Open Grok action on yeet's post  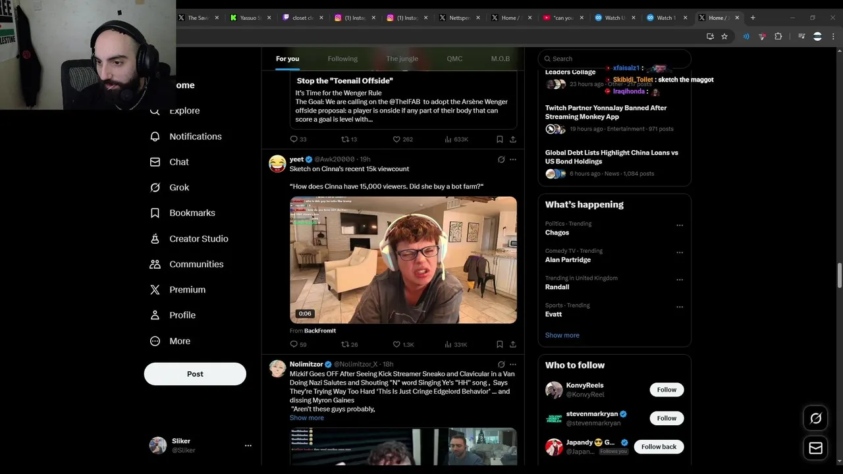pyautogui.click(x=501, y=159)
